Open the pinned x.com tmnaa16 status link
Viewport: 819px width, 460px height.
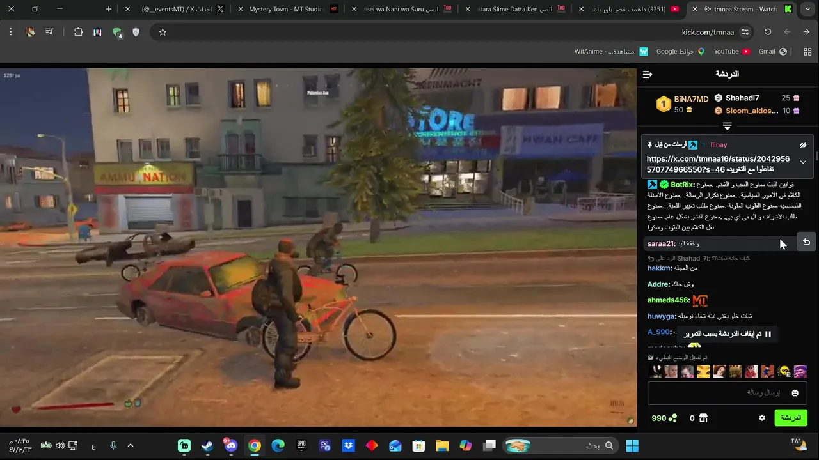click(x=718, y=164)
